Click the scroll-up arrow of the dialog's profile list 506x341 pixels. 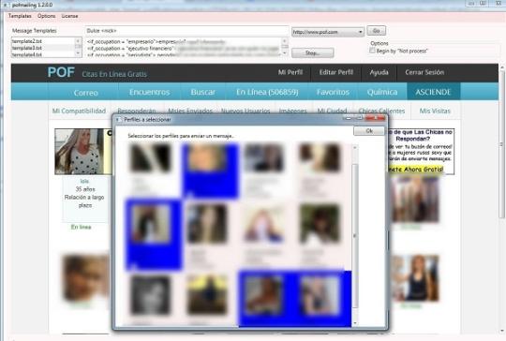355,147
